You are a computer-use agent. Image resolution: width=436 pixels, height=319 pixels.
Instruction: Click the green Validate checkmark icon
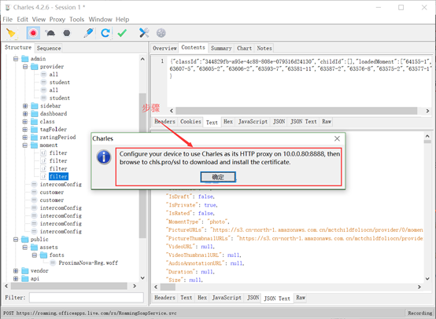[122, 33]
